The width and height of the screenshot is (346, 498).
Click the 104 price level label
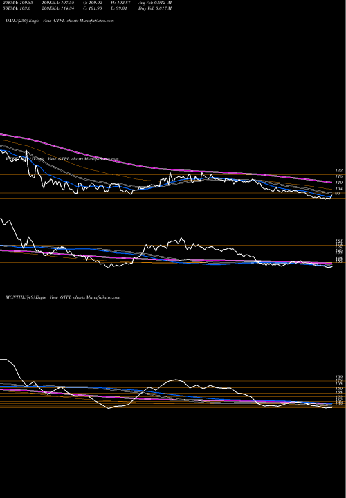point(338,189)
